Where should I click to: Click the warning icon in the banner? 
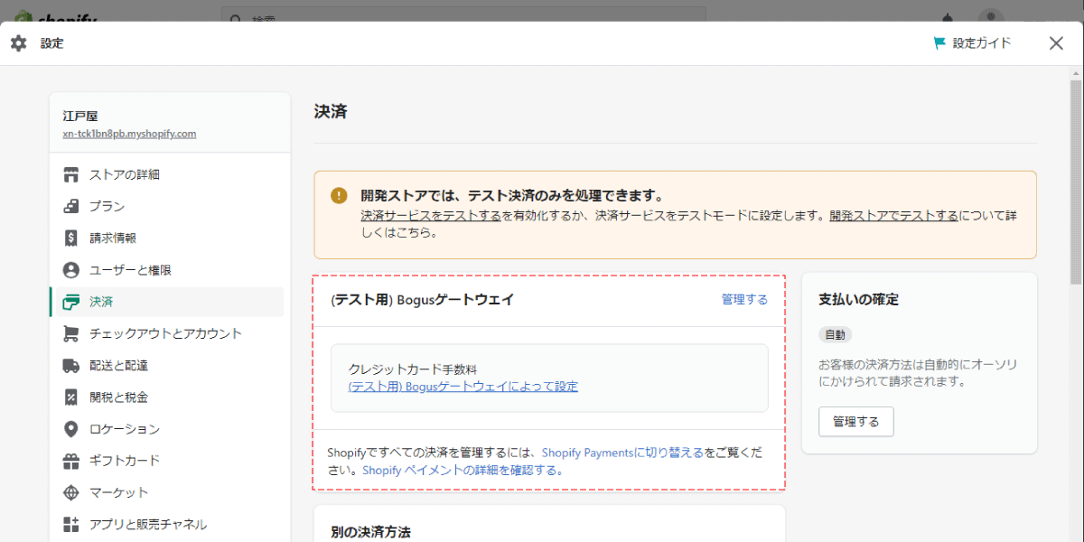pos(339,195)
